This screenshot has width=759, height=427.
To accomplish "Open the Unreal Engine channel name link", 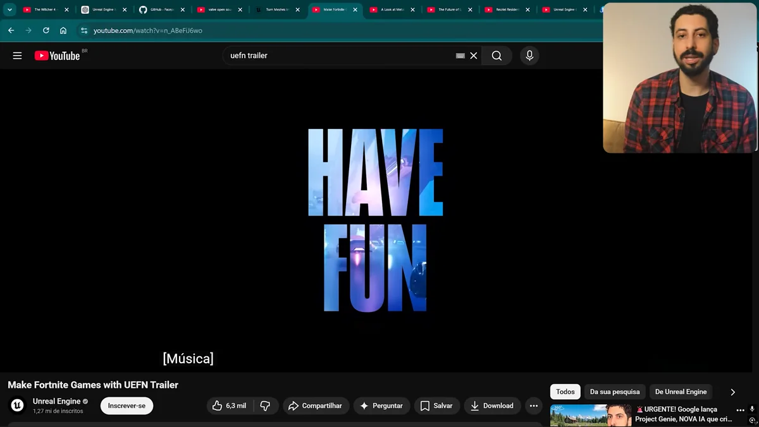I will 56,401.
